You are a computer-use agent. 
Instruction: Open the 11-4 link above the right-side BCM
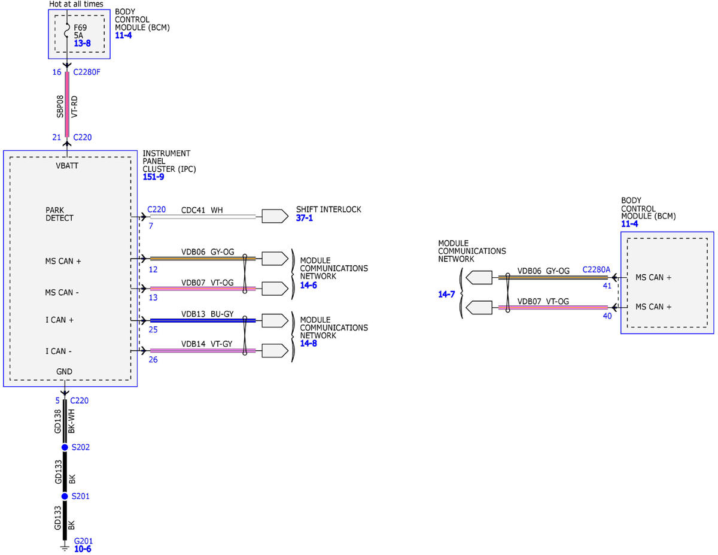tap(629, 224)
